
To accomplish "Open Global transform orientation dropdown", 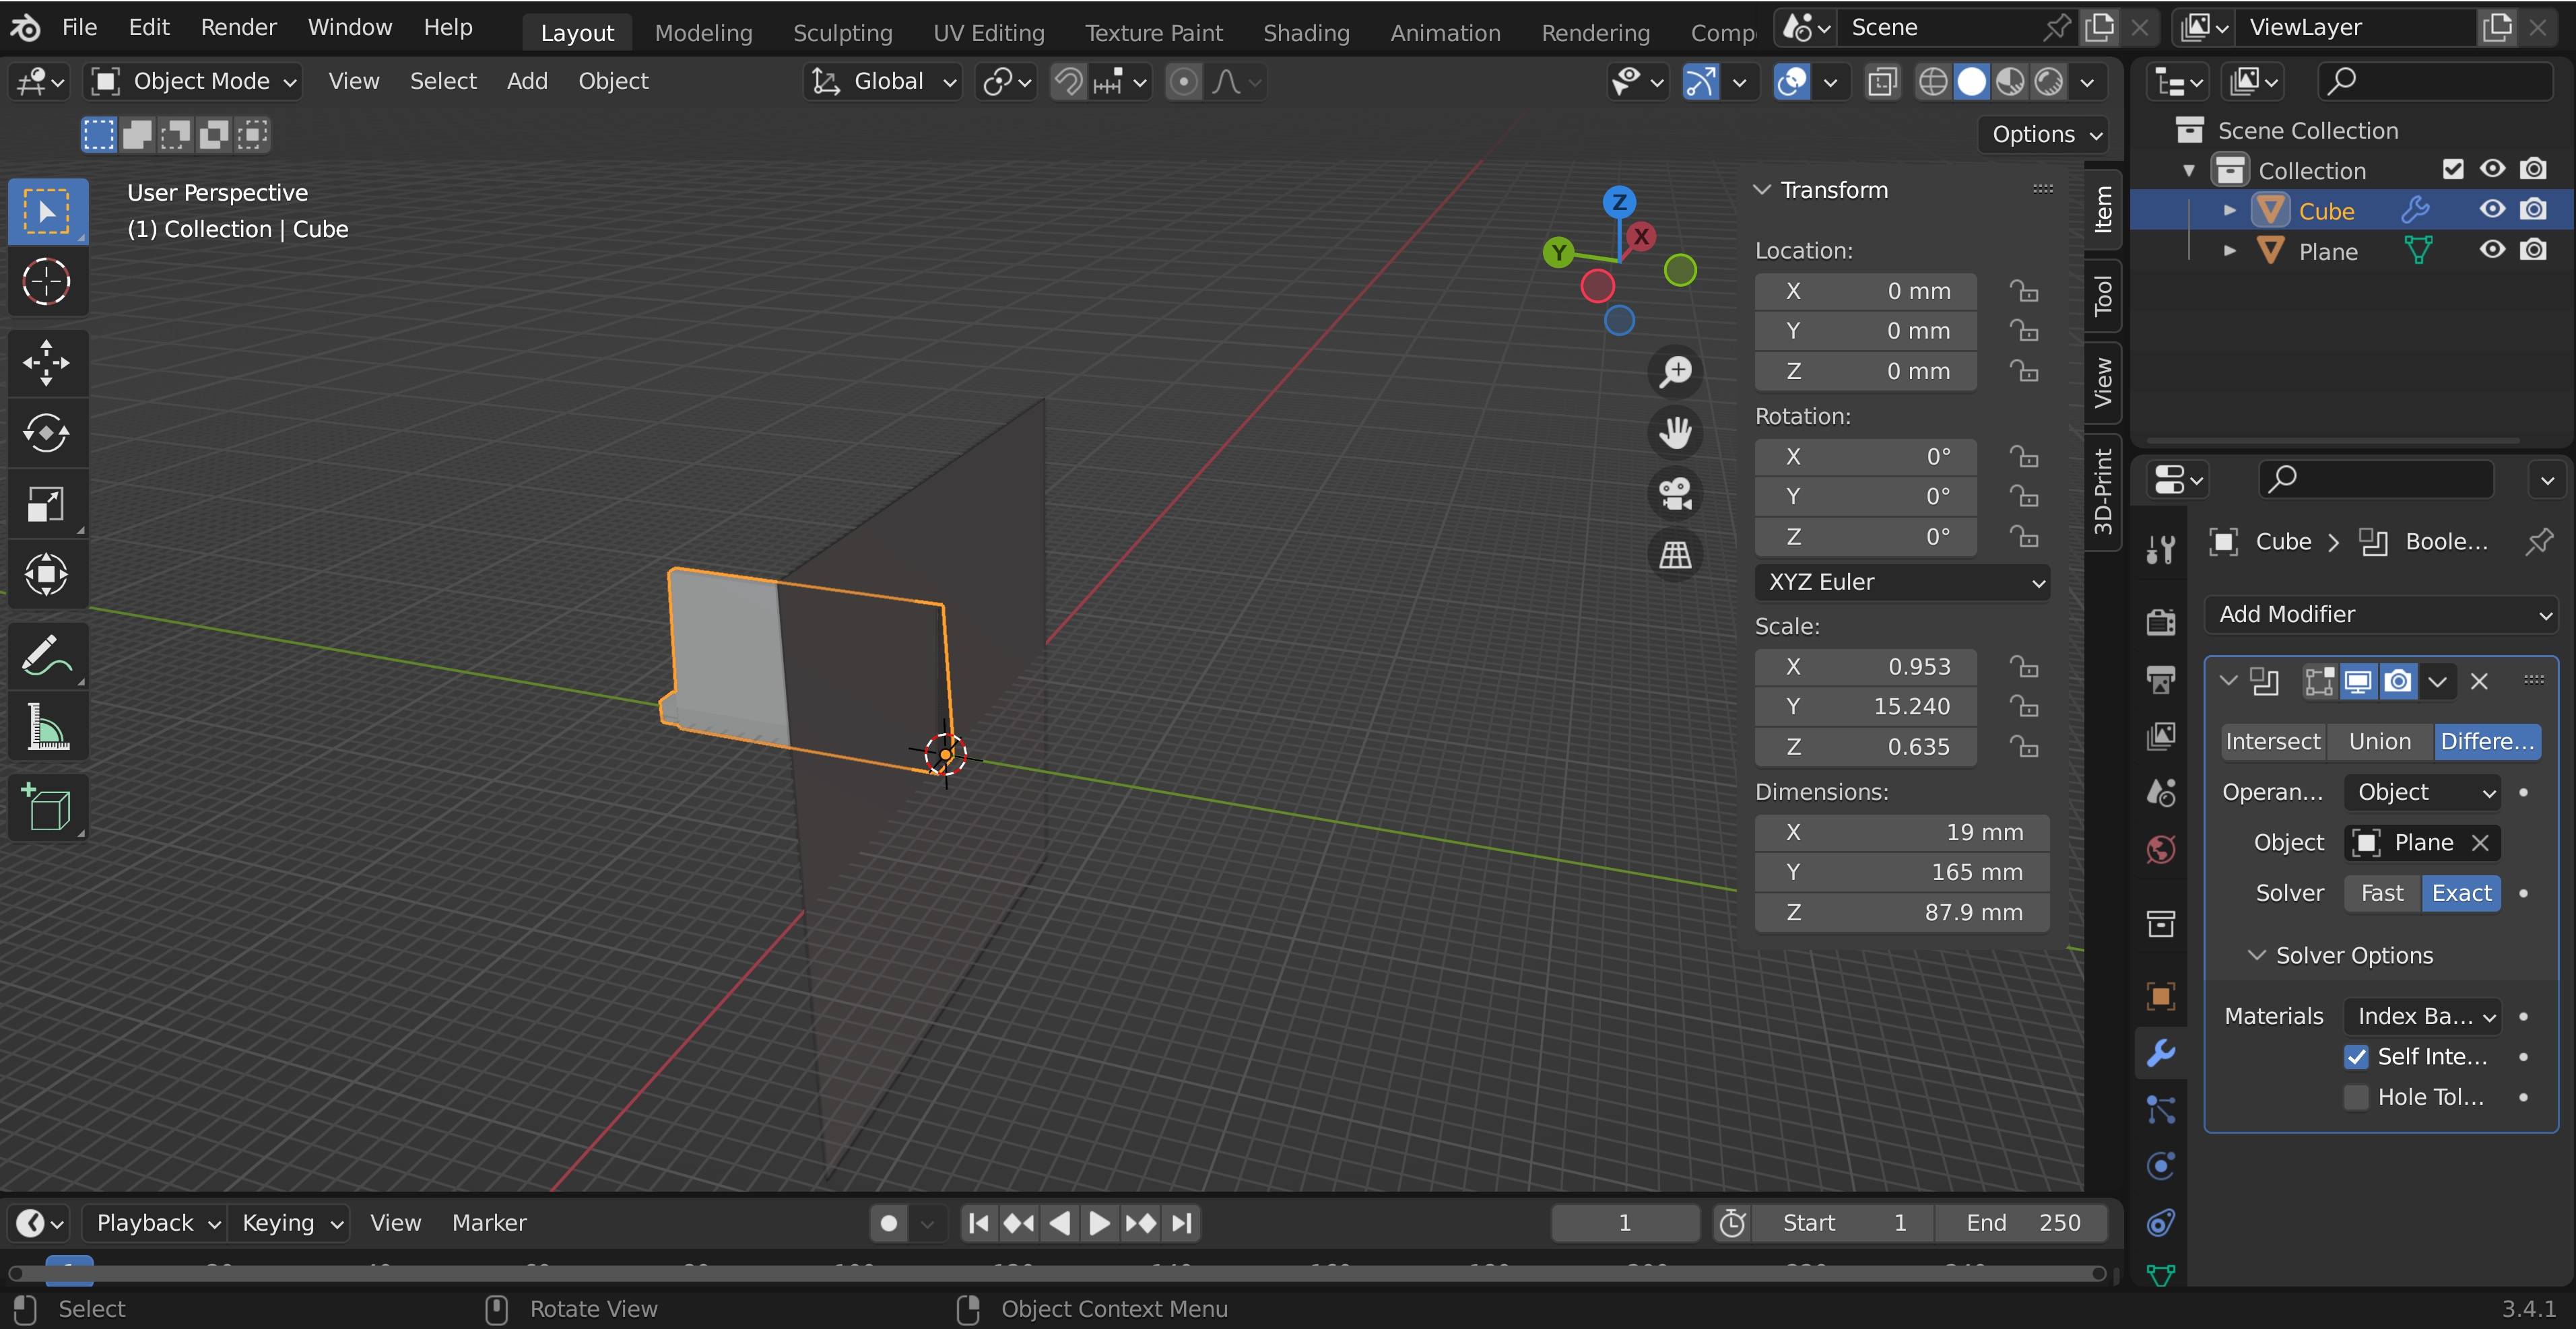I will pos(882,82).
